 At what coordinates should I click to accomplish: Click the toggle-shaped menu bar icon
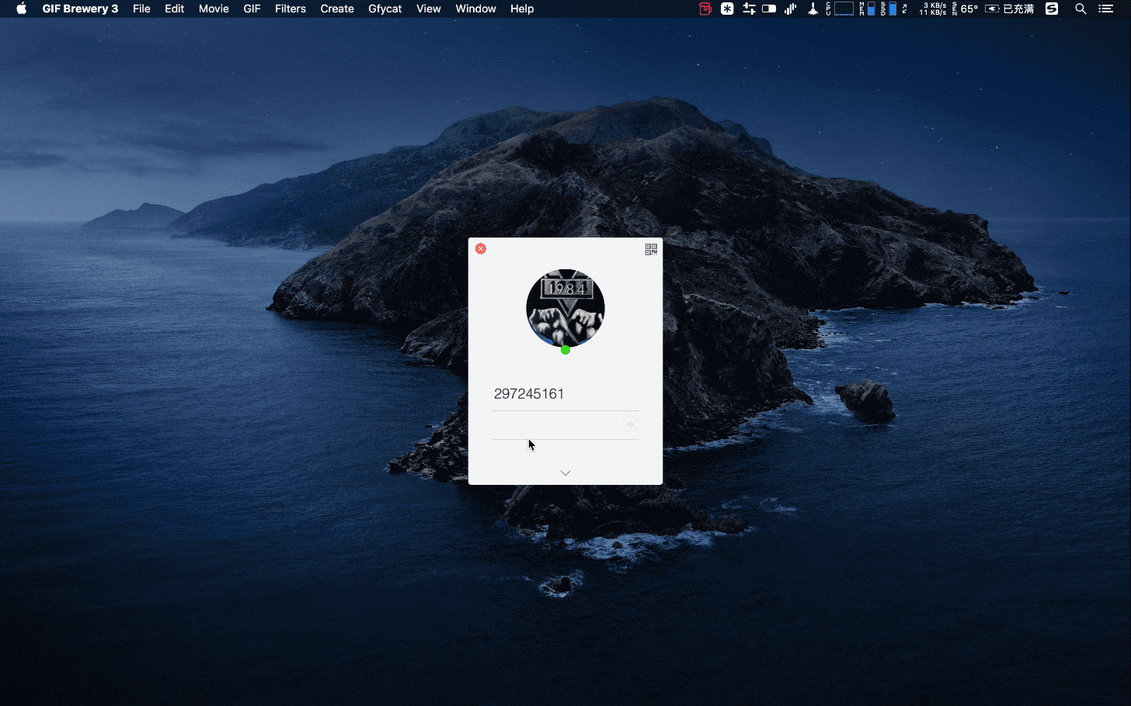pyautogui.click(x=769, y=9)
